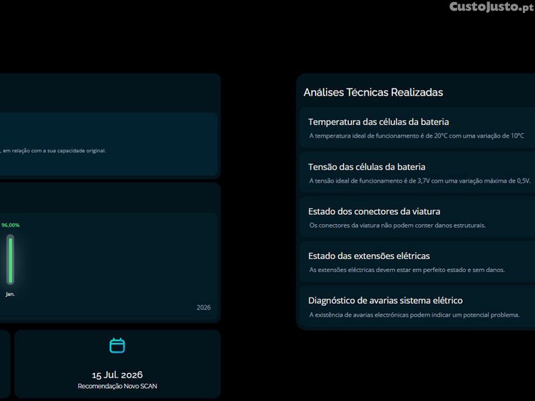
Task: Select the 96,00% value label
Action: pyautogui.click(x=11, y=225)
